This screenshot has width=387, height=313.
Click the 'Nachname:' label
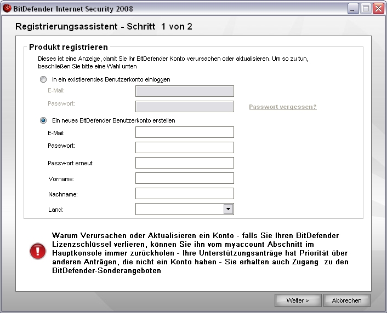63,194
